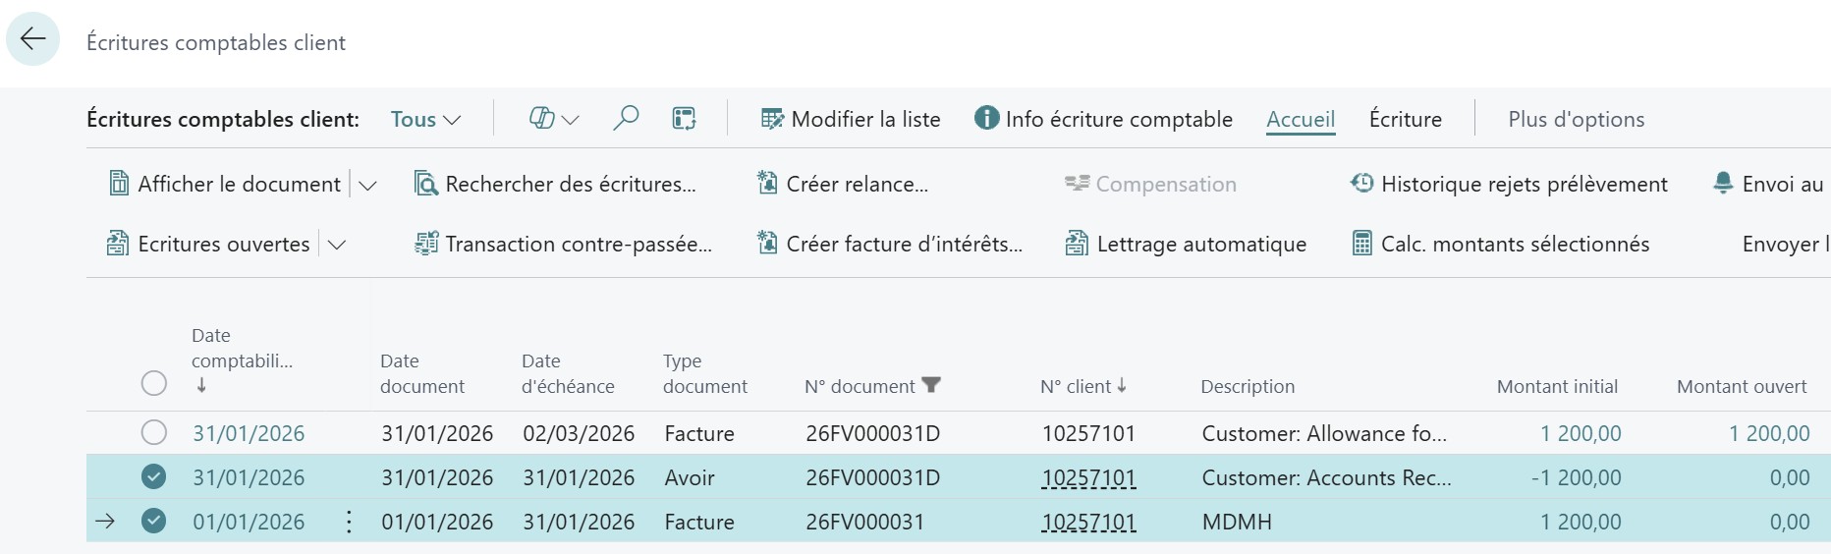Screen dimensions: 1831x554
Task: Open client link 10257101 in the MDMH row
Action: [x=1088, y=522]
